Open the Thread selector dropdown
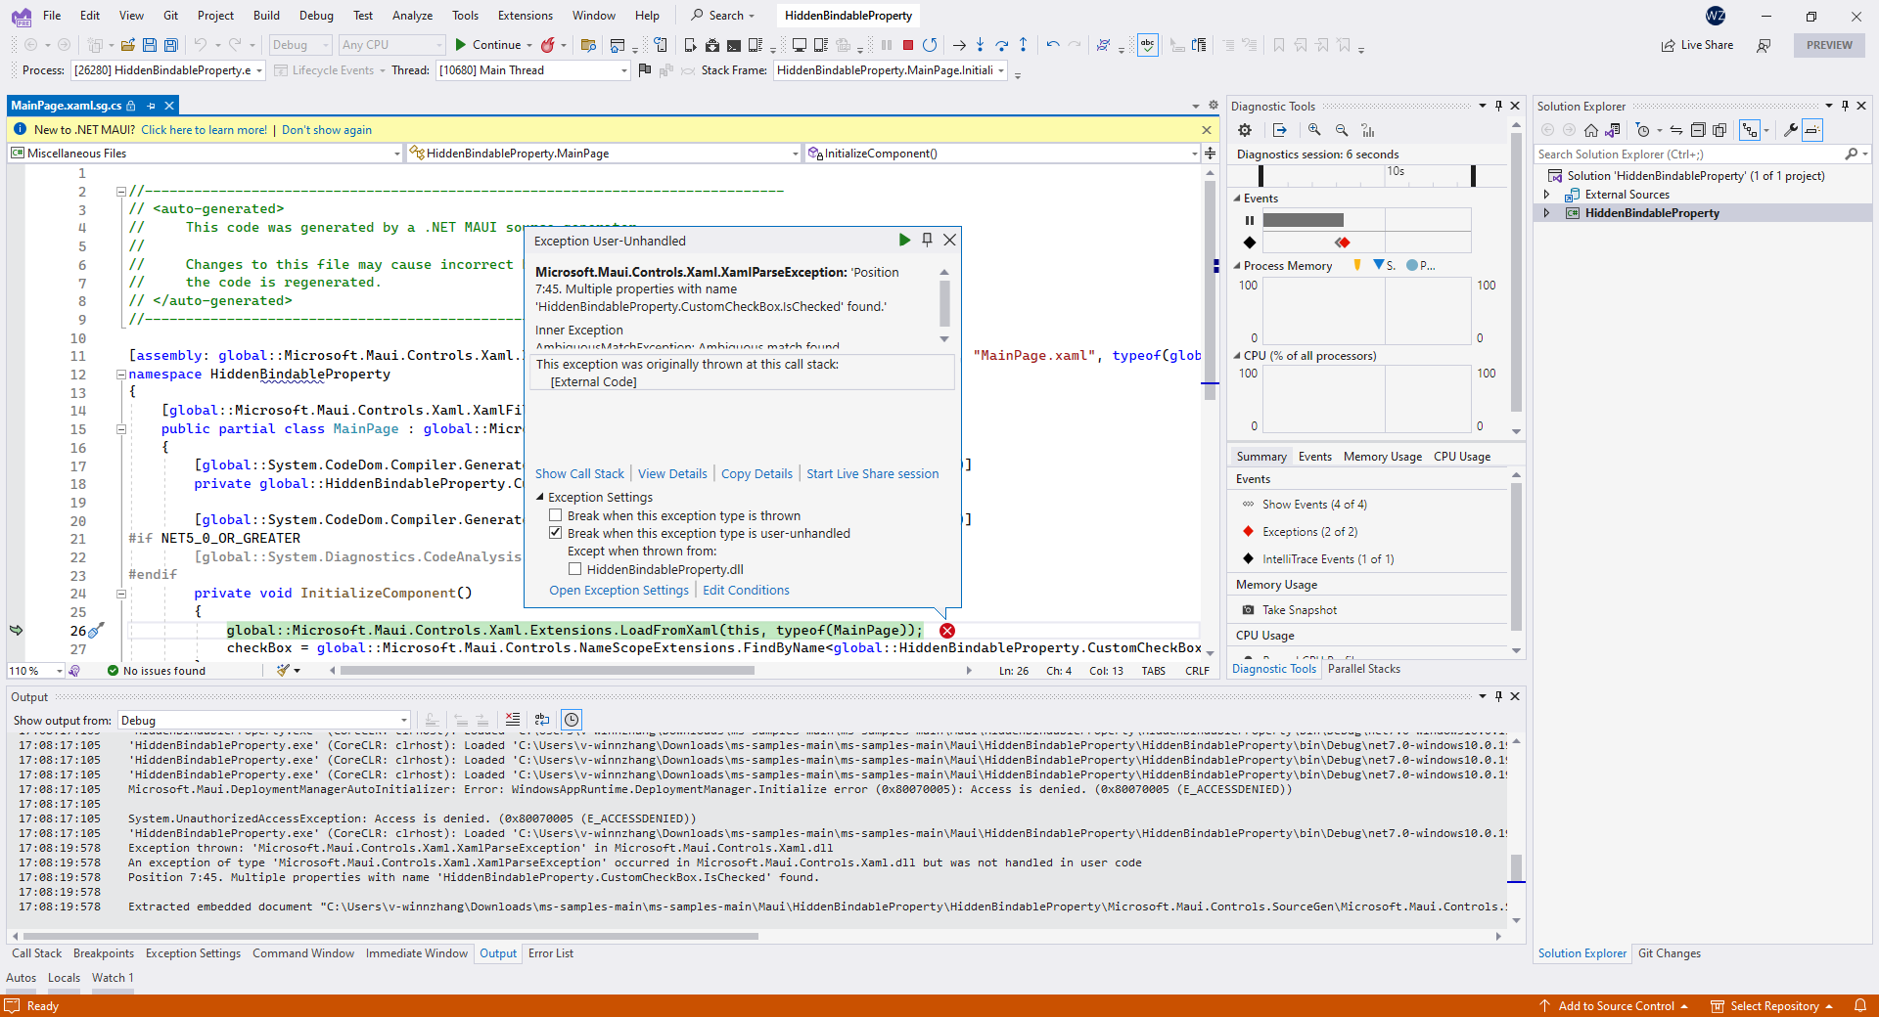This screenshot has height=1017, width=1879. (x=622, y=70)
